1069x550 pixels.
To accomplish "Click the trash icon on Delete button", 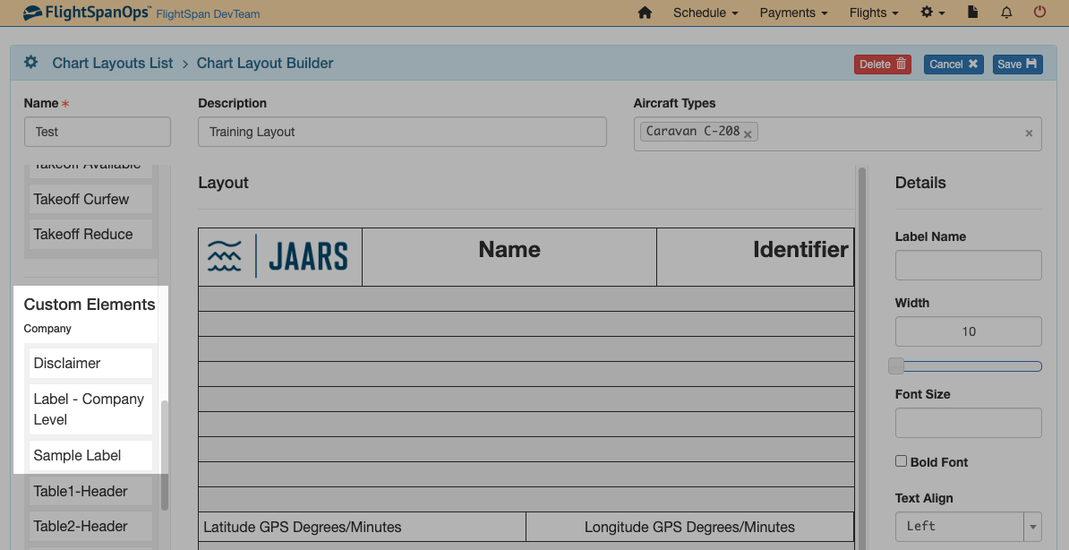I will click(x=902, y=64).
